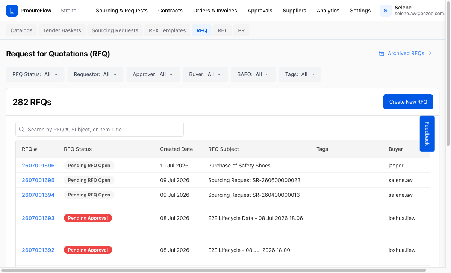Click the chevron arrow after Archived RFQs
This screenshot has height=273, width=451.
(x=430, y=53)
